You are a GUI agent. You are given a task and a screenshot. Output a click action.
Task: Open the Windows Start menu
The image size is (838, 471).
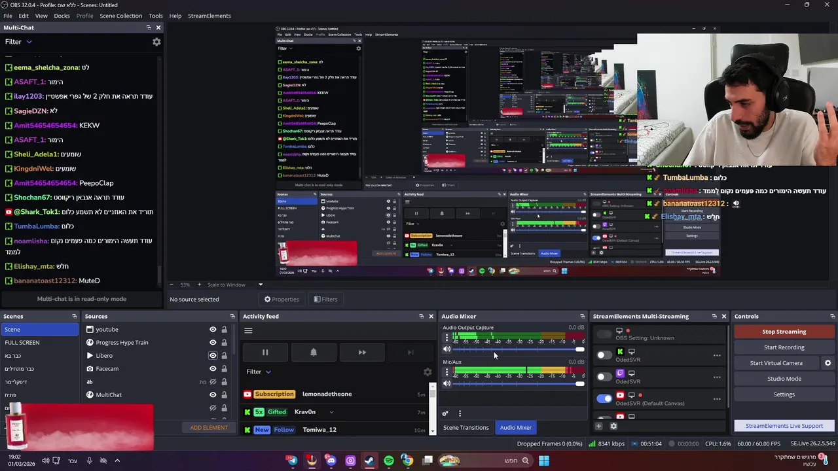pyautogui.click(x=543, y=461)
